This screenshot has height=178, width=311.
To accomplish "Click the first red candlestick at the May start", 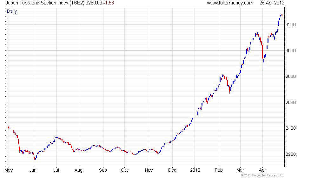I will (x=9, y=127).
